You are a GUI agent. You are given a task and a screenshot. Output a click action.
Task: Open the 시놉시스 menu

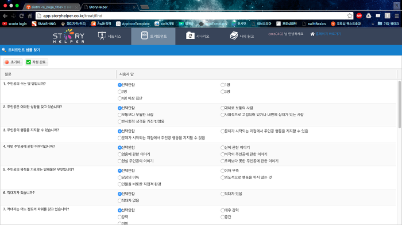pos(110,36)
